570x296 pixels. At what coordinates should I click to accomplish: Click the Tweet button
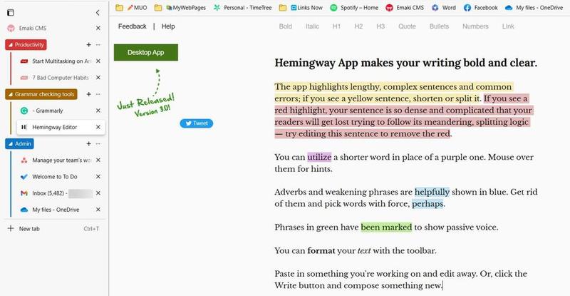tap(197, 123)
